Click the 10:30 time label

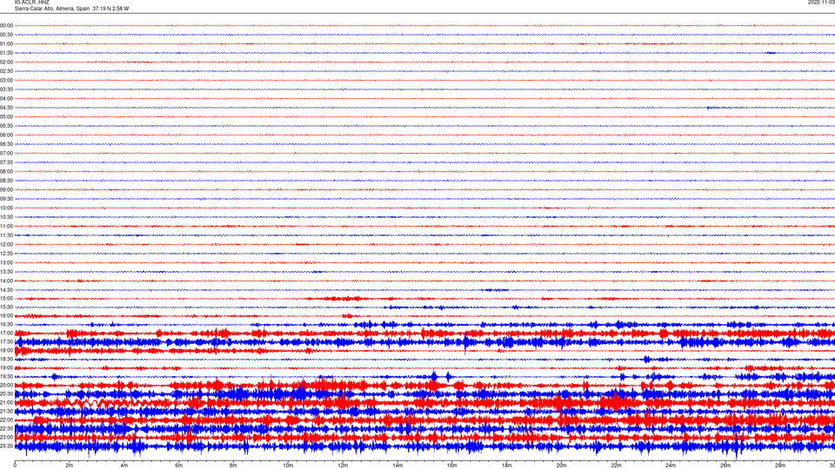[6, 217]
